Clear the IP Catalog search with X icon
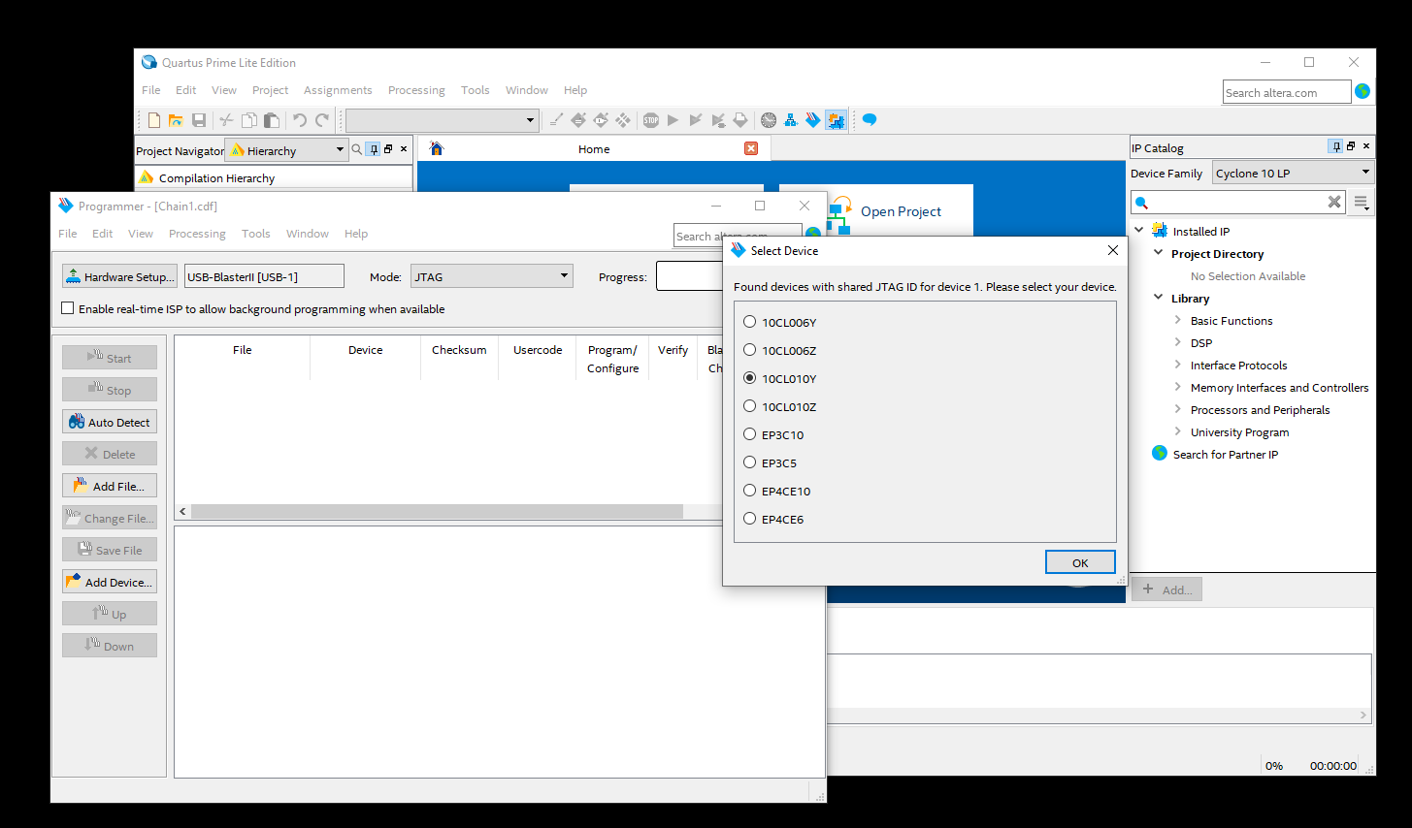Screen dimensions: 1412x828 1334,202
